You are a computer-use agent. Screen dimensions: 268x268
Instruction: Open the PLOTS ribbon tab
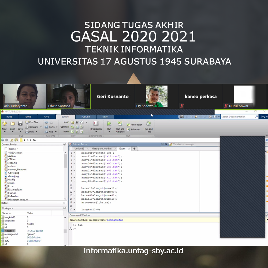click(28, 117)
